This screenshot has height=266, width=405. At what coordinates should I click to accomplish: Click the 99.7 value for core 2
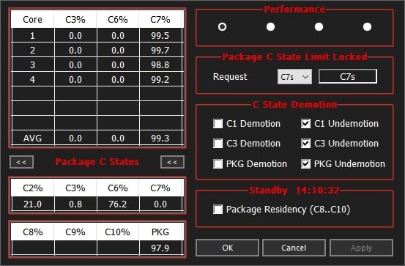tap(160, 50)
